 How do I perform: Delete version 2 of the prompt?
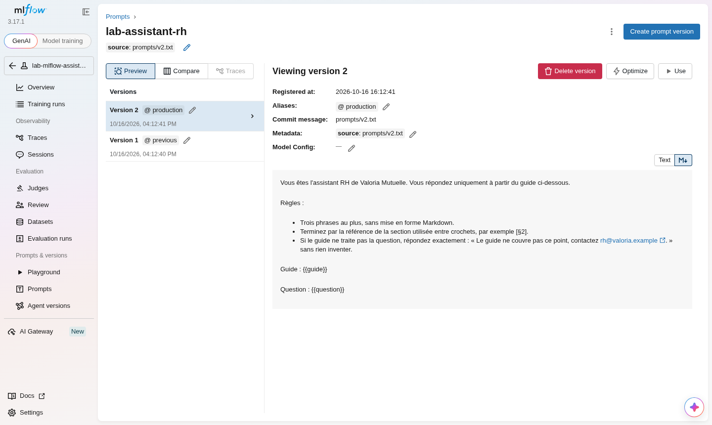(x=570, y=71)
